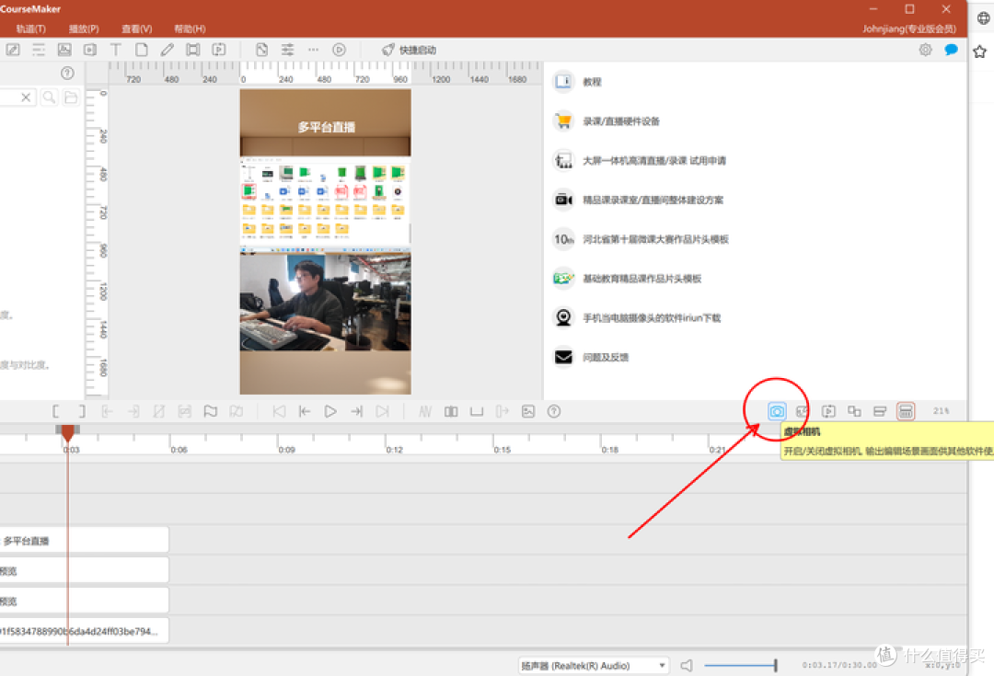Screen dimensions: 994x676
Task: Open the 轨道(T) menu
Action: pyautogui.click(x=30, y=29)
